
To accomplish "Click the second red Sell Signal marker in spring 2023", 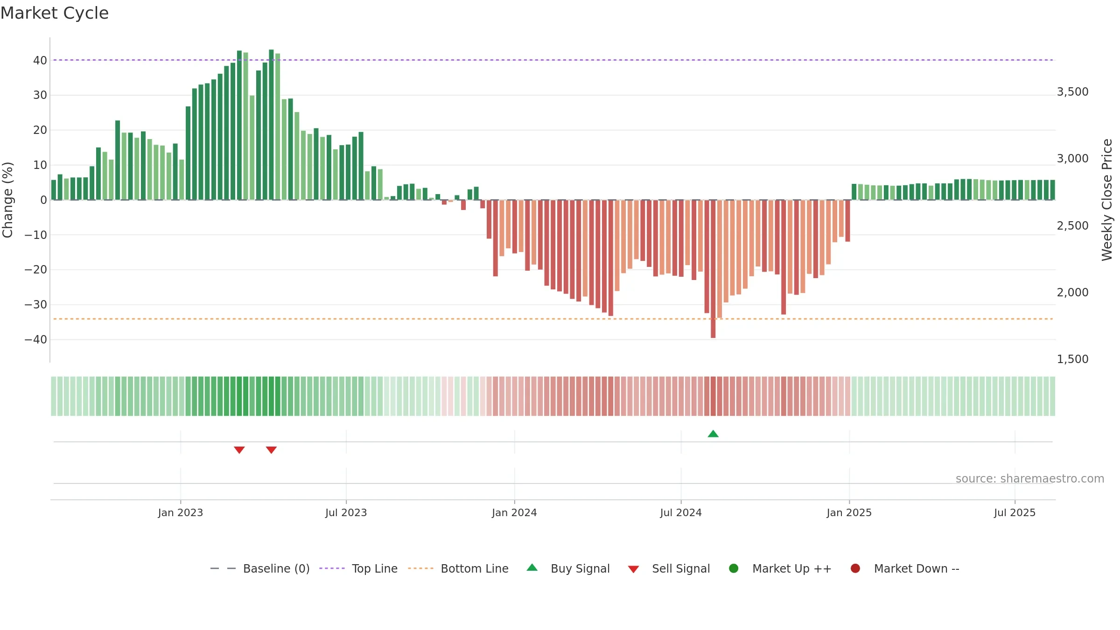I will pyautogui.click(x=271, y=450).
